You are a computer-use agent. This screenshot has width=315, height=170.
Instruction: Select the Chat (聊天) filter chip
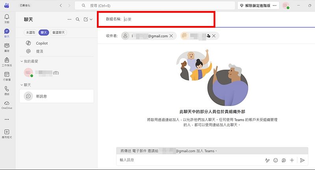coord(44,33)
